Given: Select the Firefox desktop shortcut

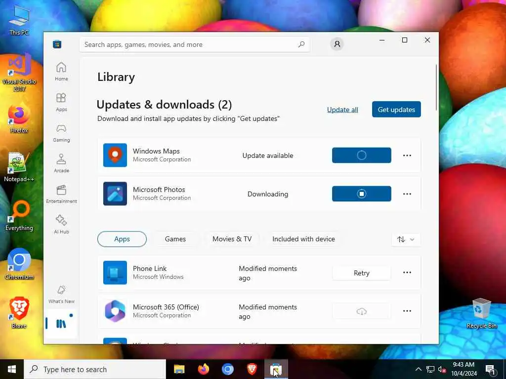Looking at the screenshot, I should point(19,118).
